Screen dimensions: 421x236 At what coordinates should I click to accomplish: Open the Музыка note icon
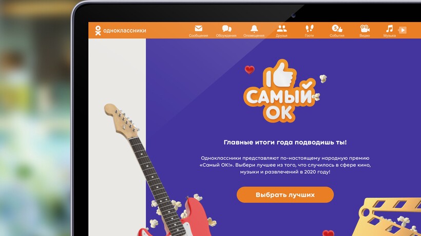click(389, 28)
